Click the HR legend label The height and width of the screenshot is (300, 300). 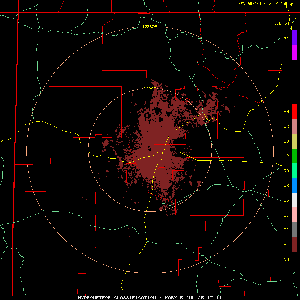tap(286, 156)
